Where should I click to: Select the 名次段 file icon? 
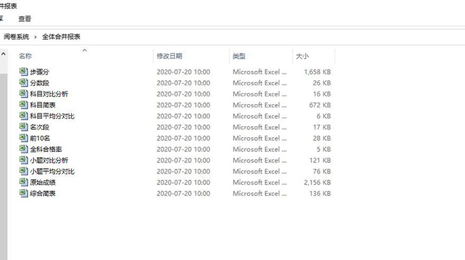[x=24, y=127]
